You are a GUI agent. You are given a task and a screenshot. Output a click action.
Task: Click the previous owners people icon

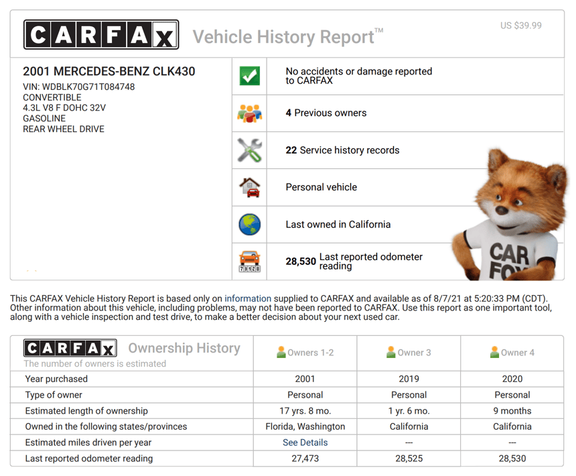coord(249,113)
